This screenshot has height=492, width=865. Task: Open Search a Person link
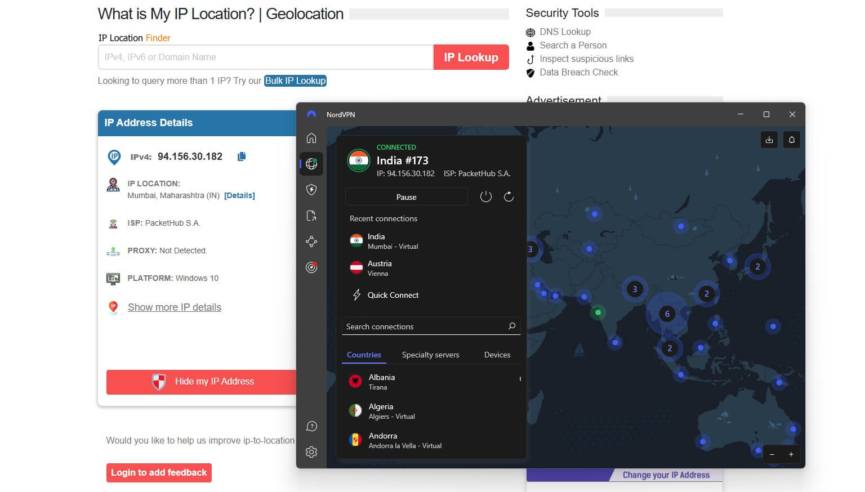coord(573,45)
